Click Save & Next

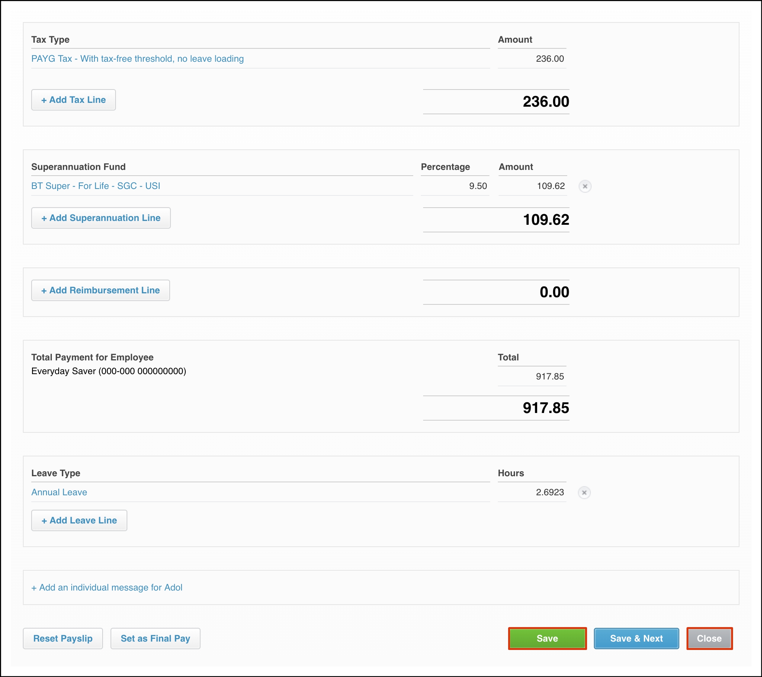pos(636,639)
